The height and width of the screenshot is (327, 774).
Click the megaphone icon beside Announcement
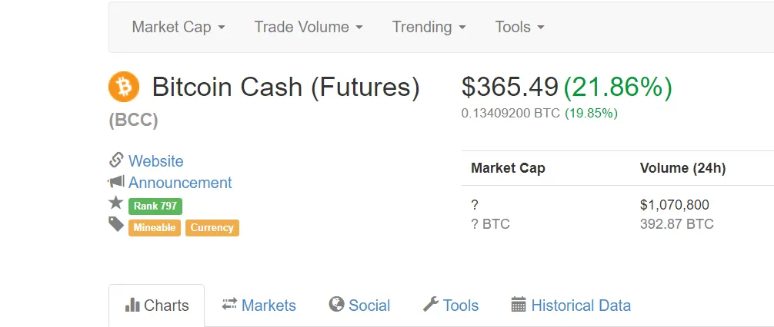tap(116, 182)
